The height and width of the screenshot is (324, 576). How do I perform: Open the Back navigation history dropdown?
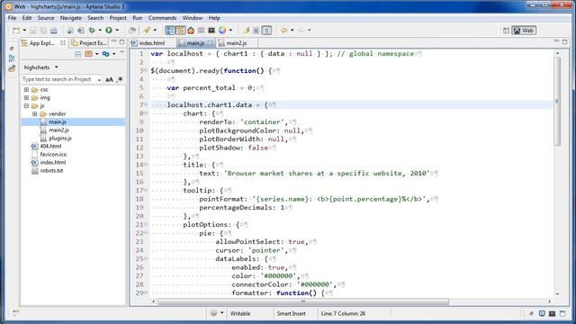(x=292, y=31)
